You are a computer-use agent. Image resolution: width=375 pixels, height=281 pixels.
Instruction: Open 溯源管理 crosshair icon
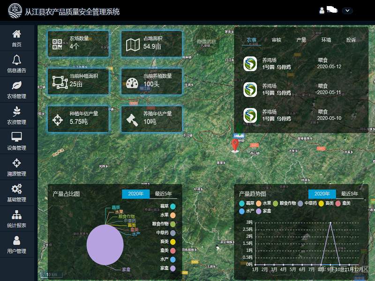point(16,163)
